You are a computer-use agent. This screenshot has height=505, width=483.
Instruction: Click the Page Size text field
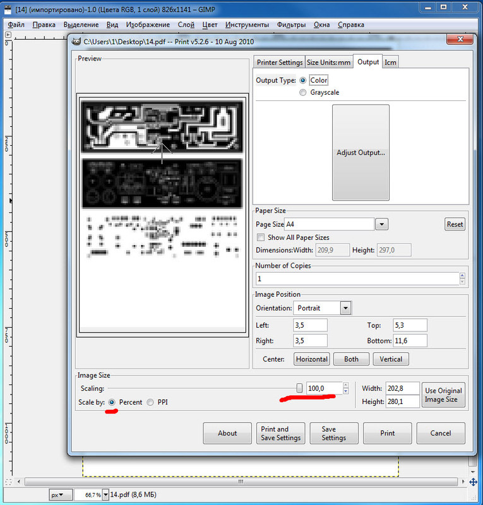pyautogui.click(x=330, y=224)
